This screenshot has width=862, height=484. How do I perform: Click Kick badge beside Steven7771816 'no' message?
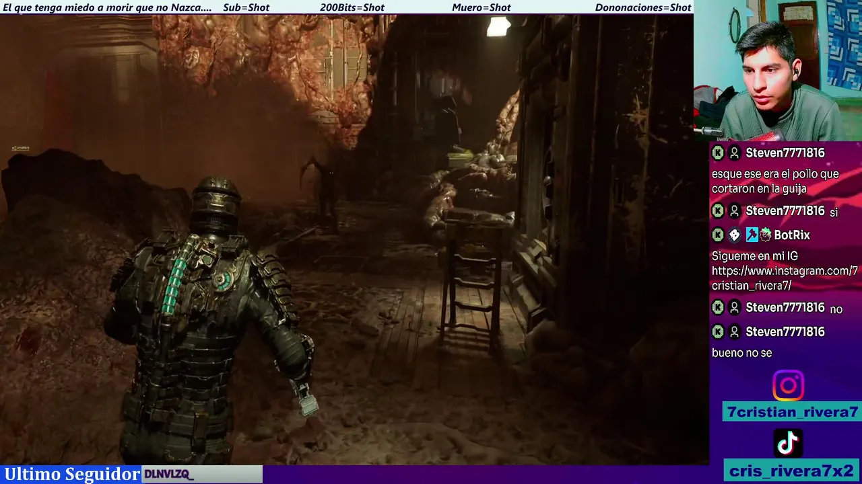tap(718, 308)
